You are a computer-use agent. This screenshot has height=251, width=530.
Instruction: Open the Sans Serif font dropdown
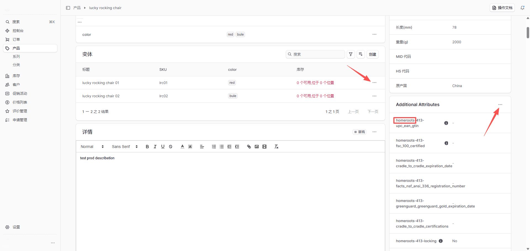[x=124, y=147]
